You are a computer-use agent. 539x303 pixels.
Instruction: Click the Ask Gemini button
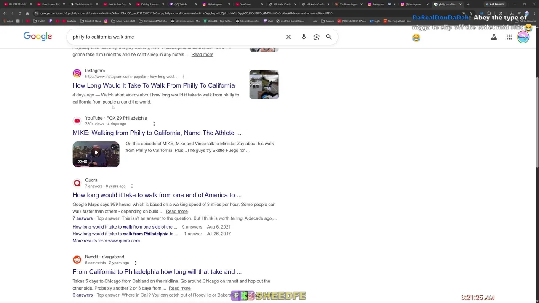pos(495,4)
